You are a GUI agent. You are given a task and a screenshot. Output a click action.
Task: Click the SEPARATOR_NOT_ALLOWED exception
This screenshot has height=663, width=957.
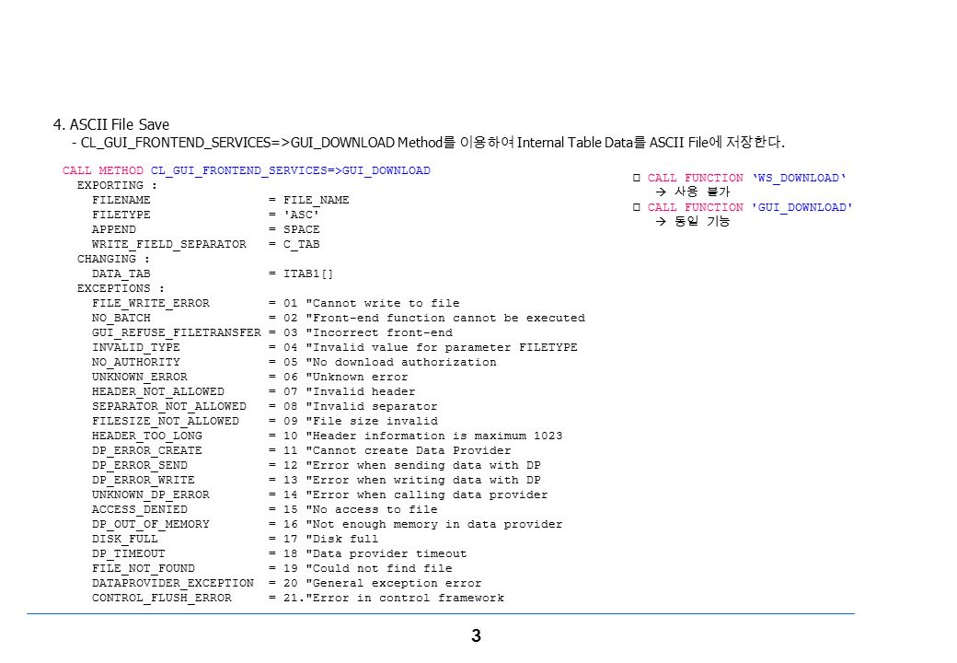point(169,406)
